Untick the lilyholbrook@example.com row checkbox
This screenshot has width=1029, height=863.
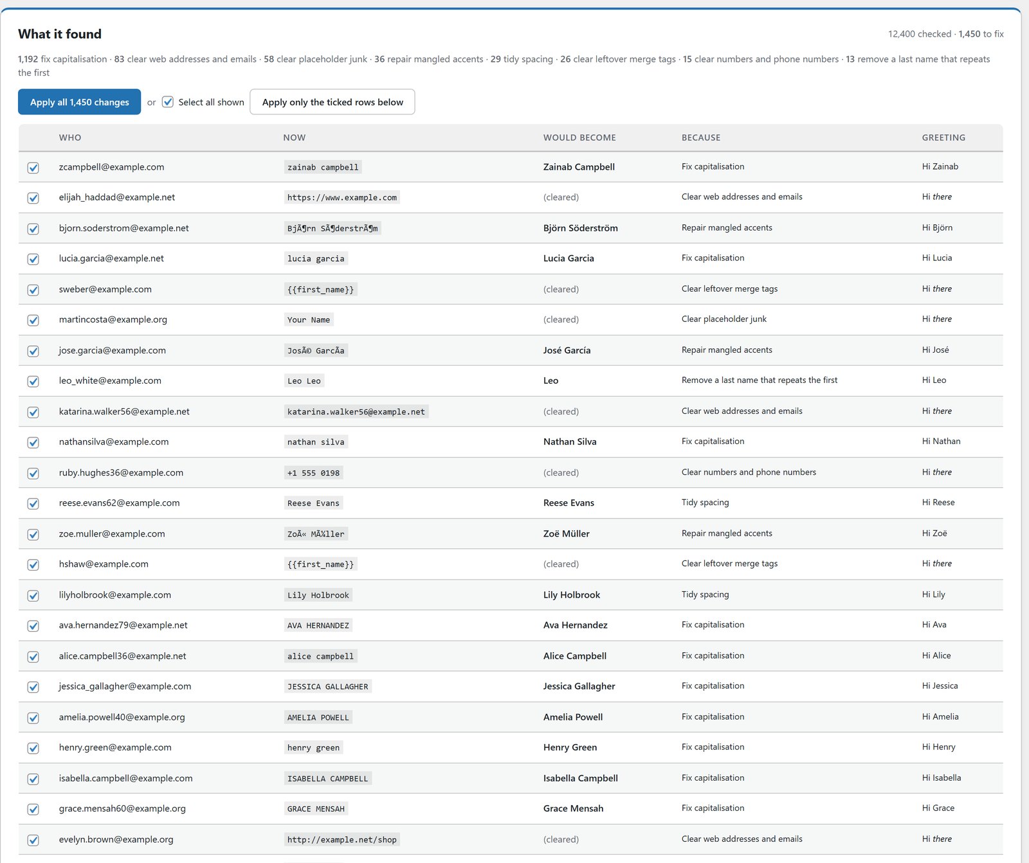tap(33, 595)
